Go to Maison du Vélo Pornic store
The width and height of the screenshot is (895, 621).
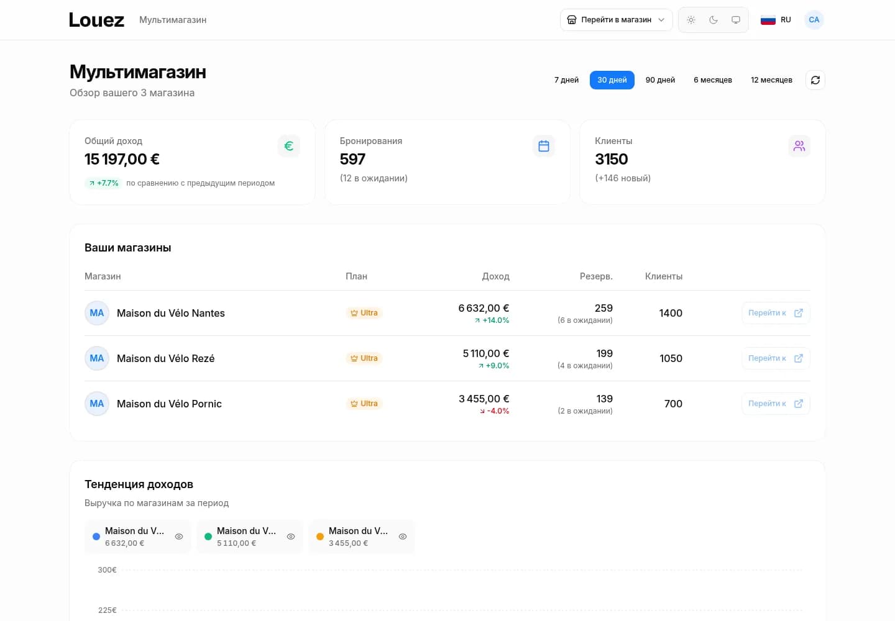click(776, 404)
